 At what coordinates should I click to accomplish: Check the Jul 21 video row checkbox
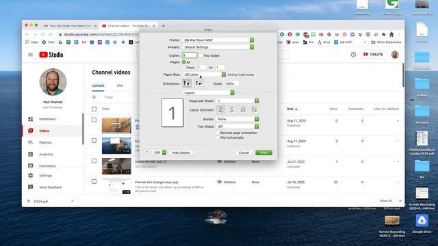(94, 161)
